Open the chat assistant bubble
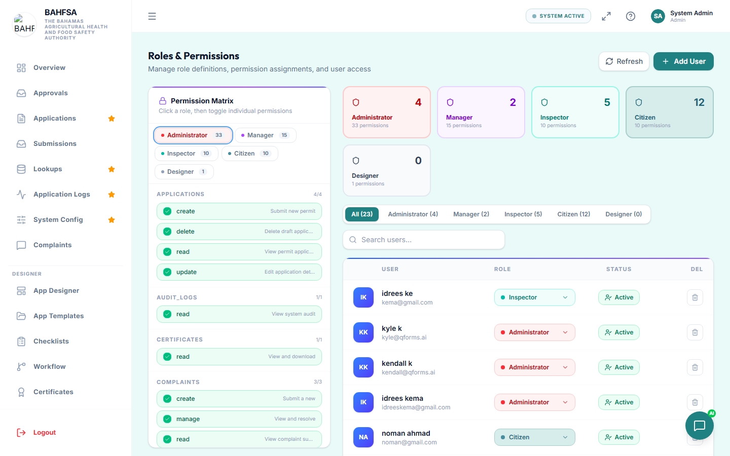The width and height of the screenshot is (730, 456). coord(700,426)
